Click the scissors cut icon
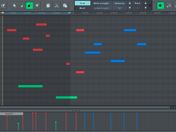 click(x=57, y=5)
